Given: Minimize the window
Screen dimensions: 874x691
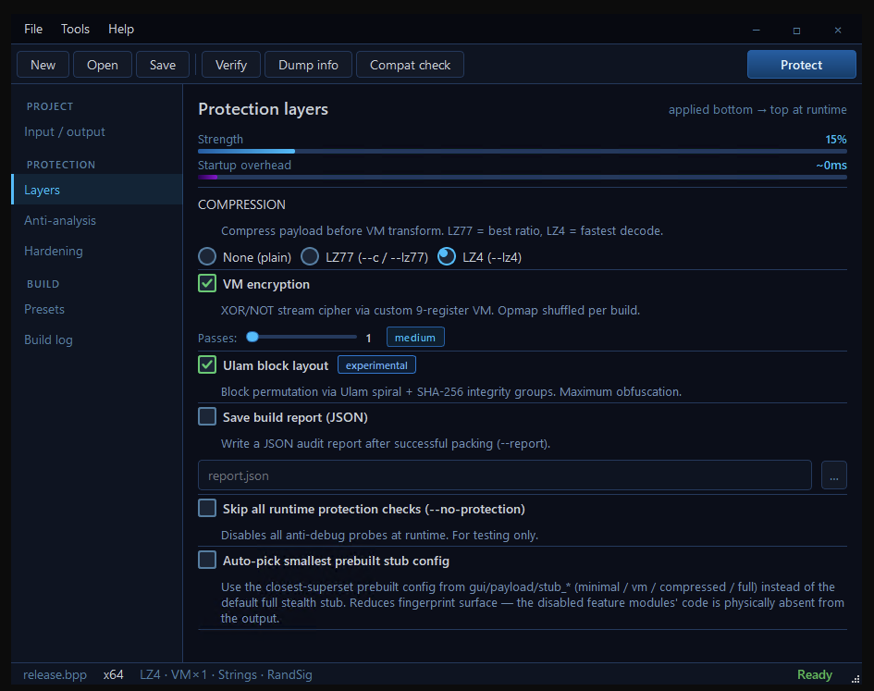Looking at the screenshot, I should pyautogui.click(x=757, y=31).
